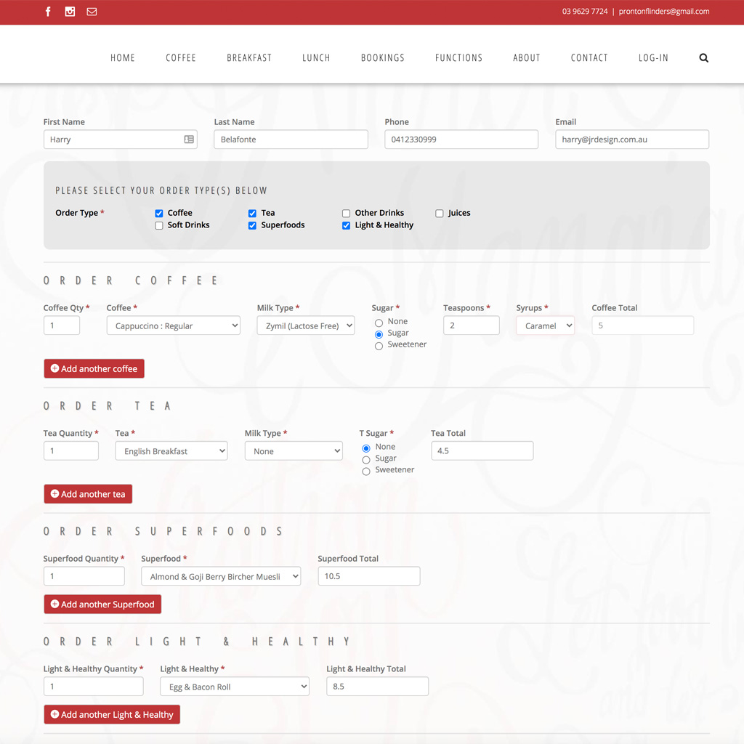Click the prontonflinders@gmail.com email link
Screen dimensions: 744x744
coord(664,12)
